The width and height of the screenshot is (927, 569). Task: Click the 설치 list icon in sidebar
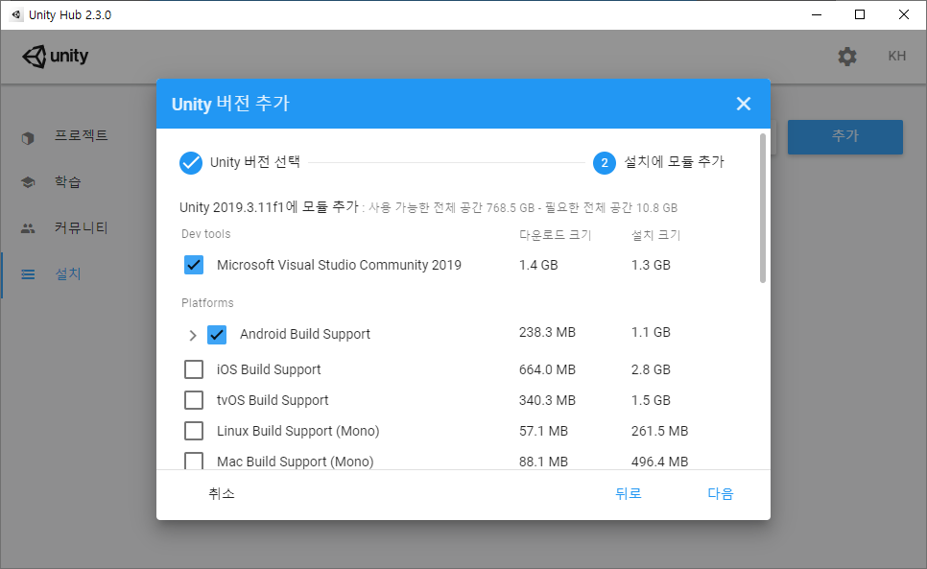28,274
